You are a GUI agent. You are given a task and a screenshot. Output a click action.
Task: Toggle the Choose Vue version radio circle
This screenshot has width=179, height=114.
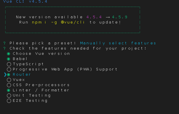coord(8,54)
